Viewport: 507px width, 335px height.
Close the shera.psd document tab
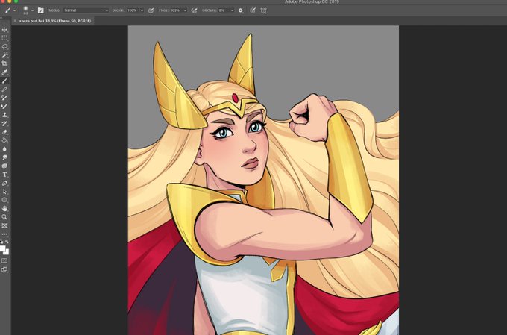click(15, 21)
